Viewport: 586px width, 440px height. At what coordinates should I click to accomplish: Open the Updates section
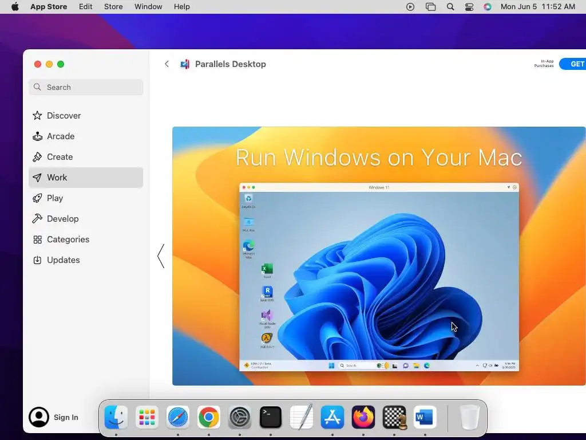click(86, 260)
